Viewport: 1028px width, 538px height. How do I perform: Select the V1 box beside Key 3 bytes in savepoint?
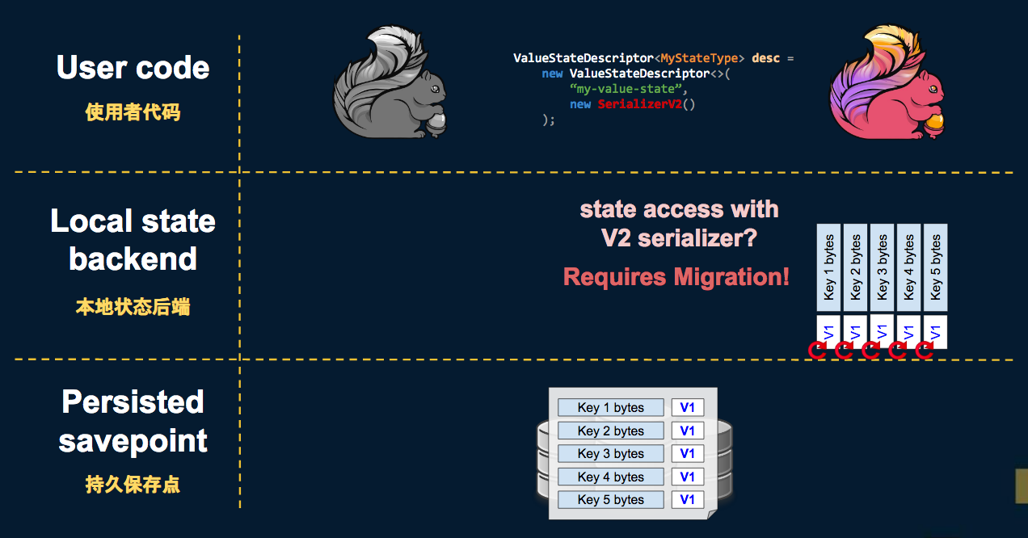[687, 454]
